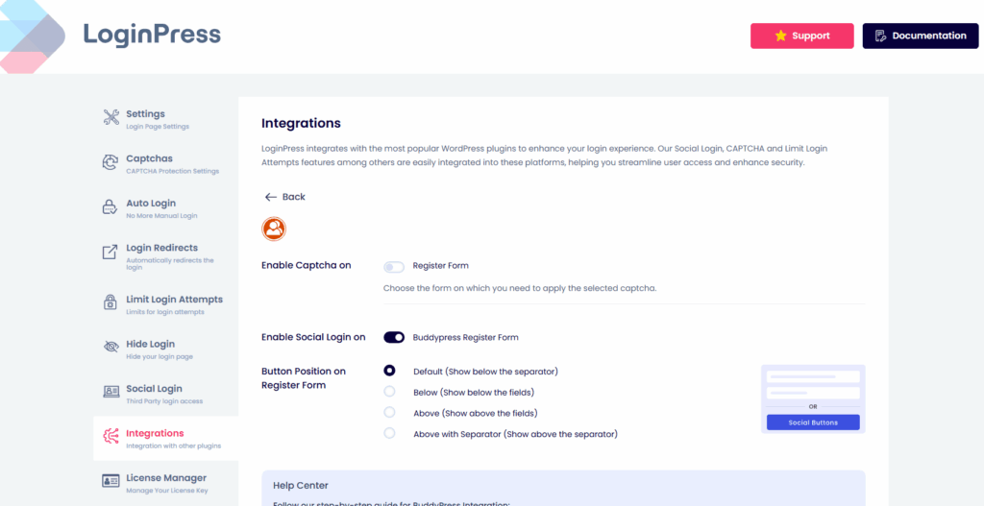984x506 pixels.
Task: Click the pink Support button
Action: click(x=802, y=36)
